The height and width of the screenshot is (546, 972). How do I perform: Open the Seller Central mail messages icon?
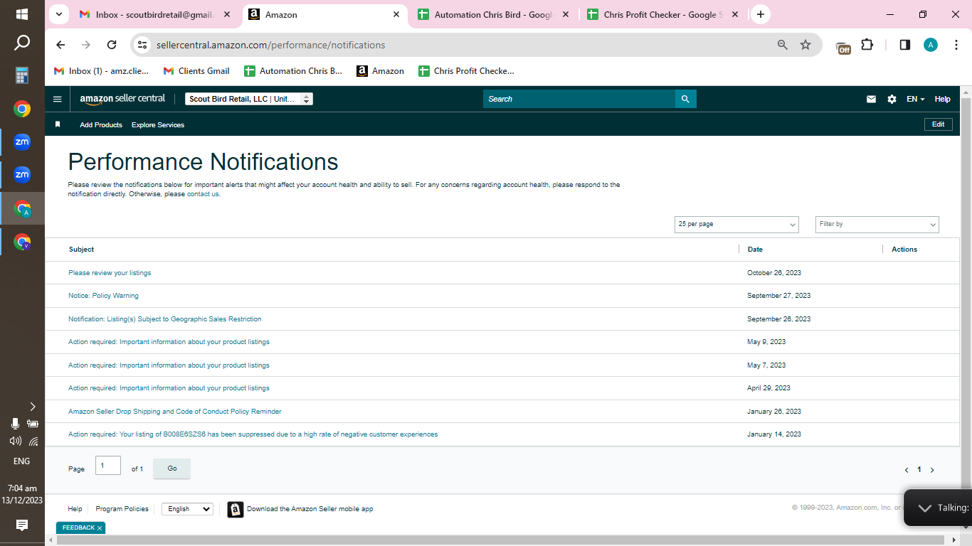pos(871,100)
